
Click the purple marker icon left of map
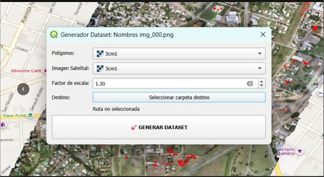pos(3,125)
